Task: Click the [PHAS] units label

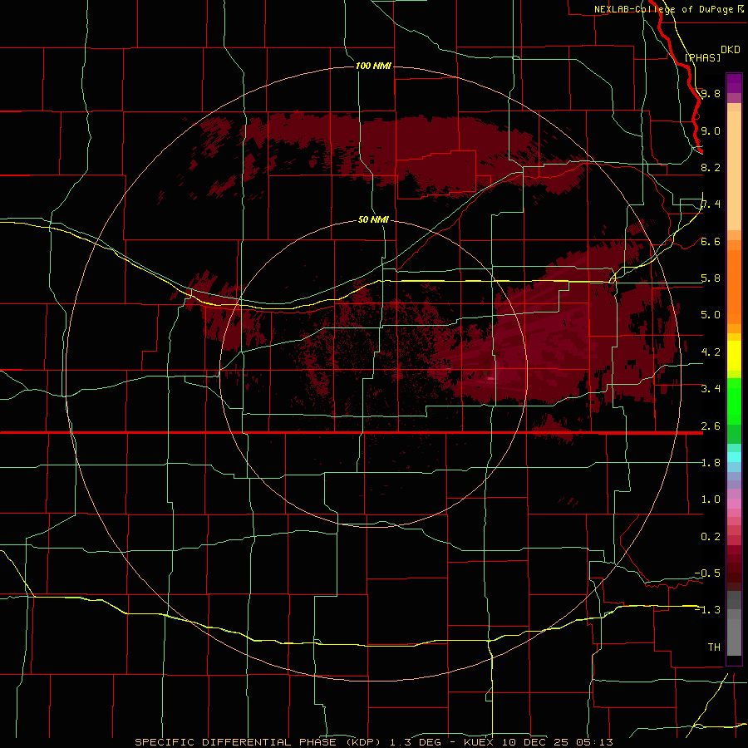Action: (x=702, y=58)
